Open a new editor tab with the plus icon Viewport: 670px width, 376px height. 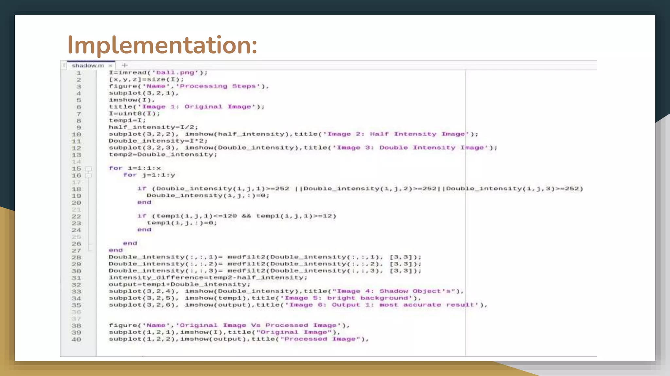[x=124, y=65]
